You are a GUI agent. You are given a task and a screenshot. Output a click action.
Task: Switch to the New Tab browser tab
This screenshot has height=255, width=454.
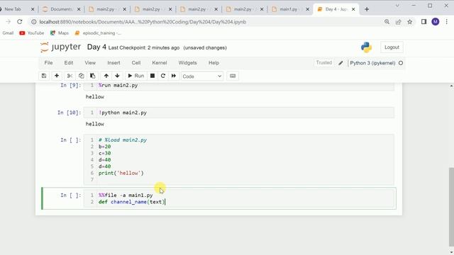(x=16, y=9)
